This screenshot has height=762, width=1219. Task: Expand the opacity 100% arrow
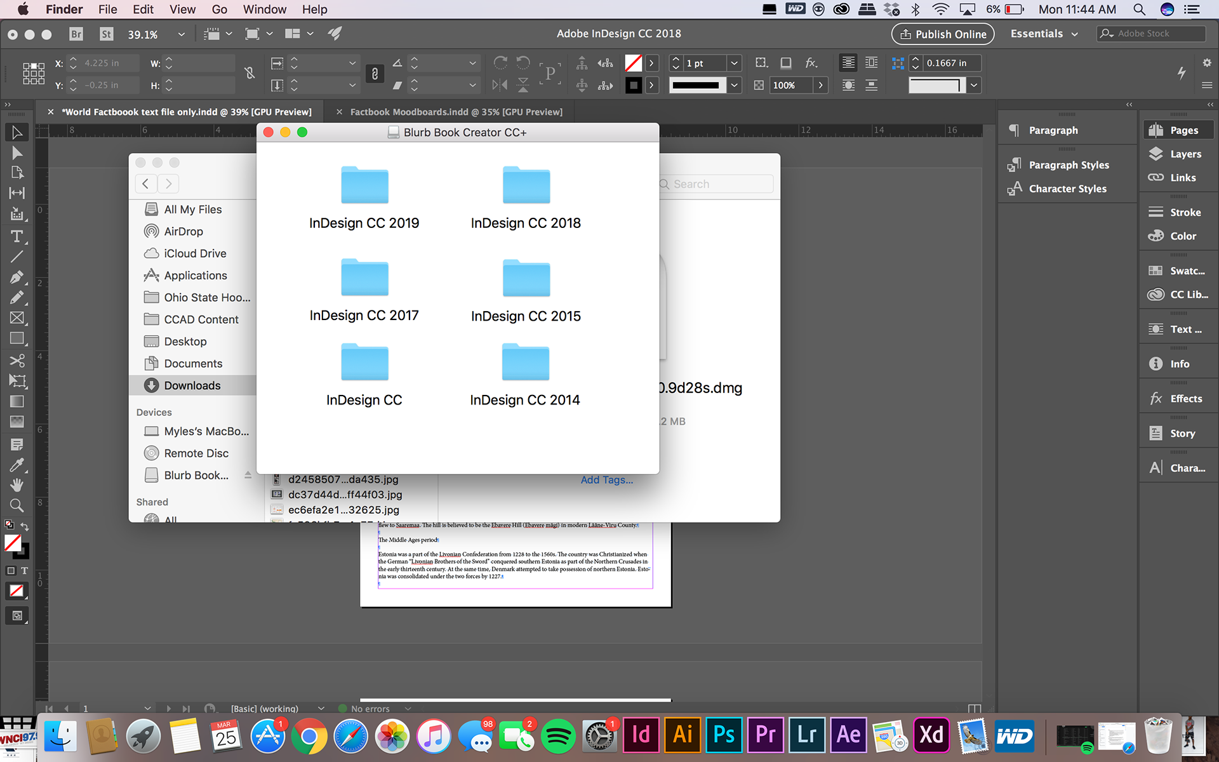pos(820,85)
